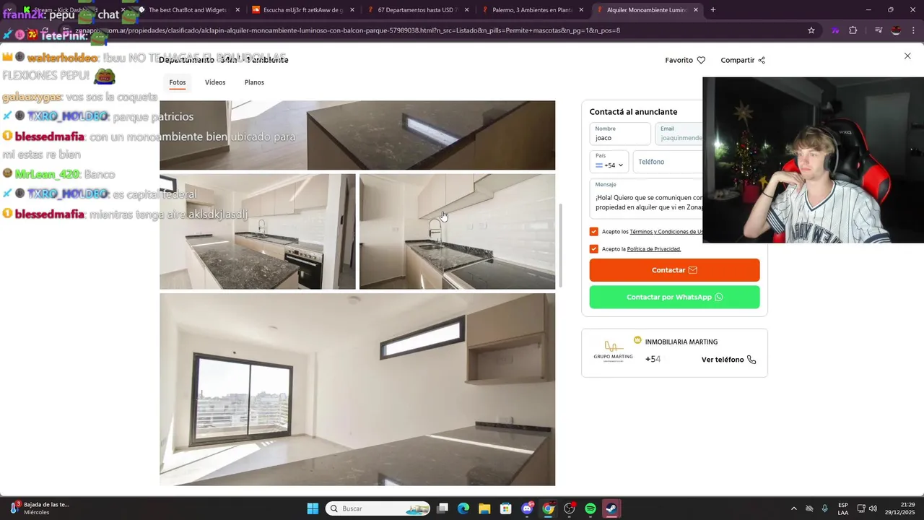This screenshot has height=520, width=924.
Task: Switch to Chrome in the taskbar
Action: tap(548, 508)
